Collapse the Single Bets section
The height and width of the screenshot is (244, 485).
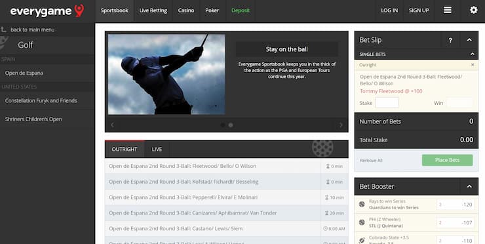(x=473, y=54)
